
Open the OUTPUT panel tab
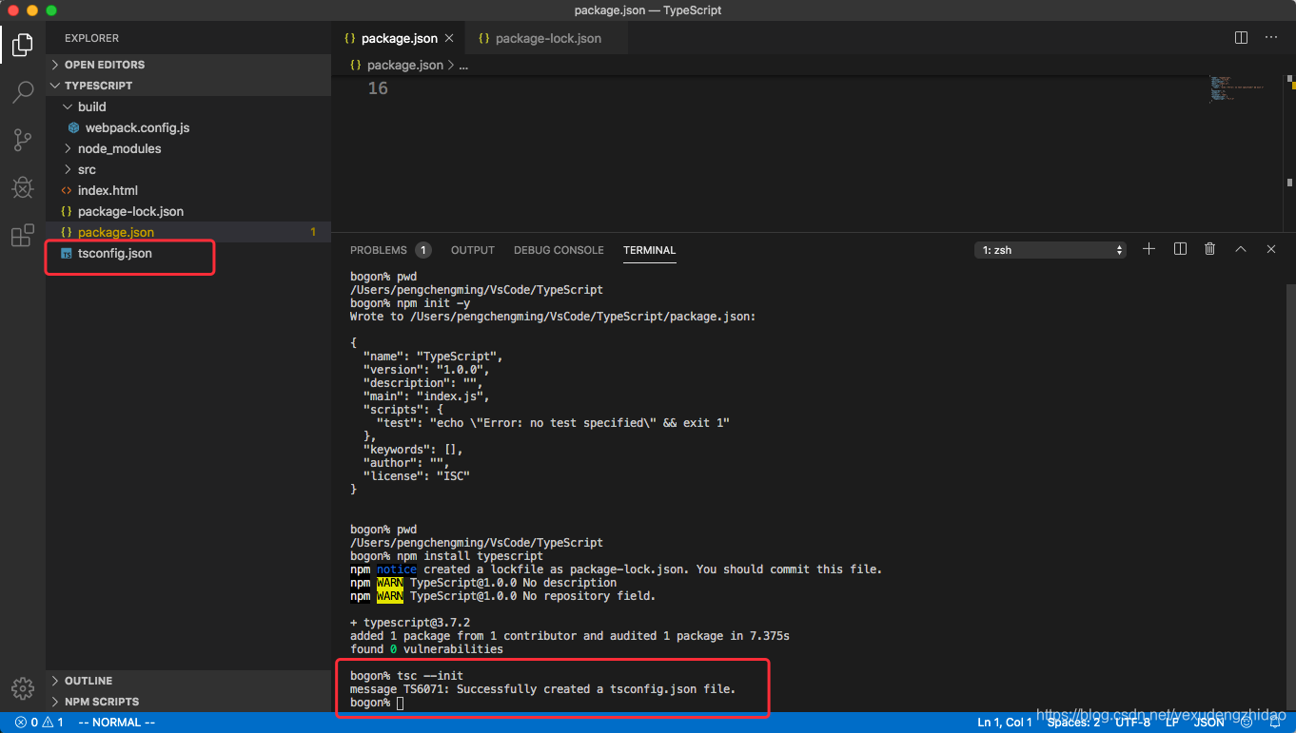pos(473,250)
